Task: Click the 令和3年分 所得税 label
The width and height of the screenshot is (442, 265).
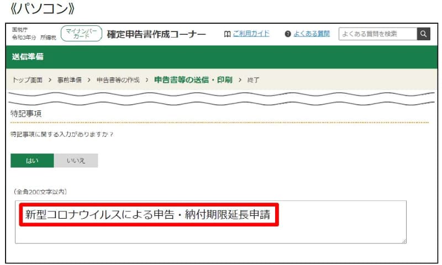Action: (x=34, y=38)
